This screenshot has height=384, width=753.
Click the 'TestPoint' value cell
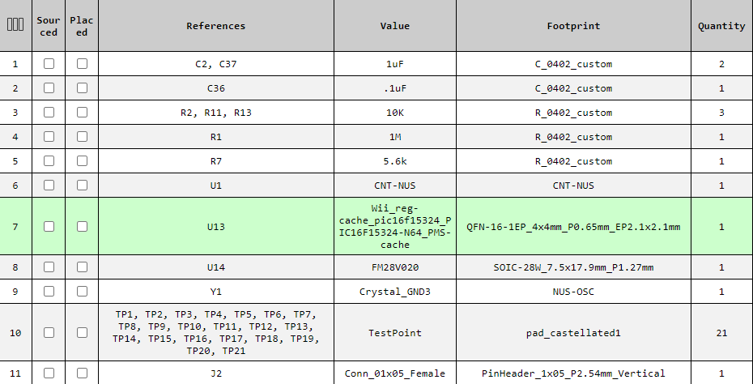395,333
